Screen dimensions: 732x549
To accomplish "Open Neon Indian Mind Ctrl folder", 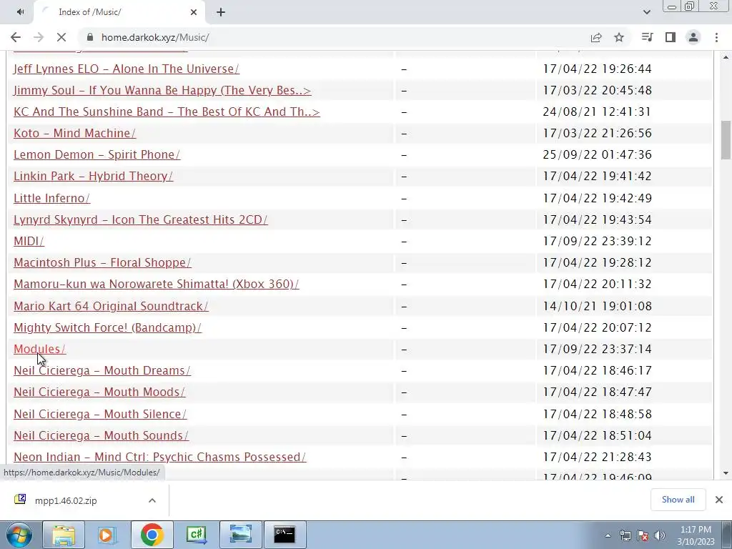I will tap(159, 457).
